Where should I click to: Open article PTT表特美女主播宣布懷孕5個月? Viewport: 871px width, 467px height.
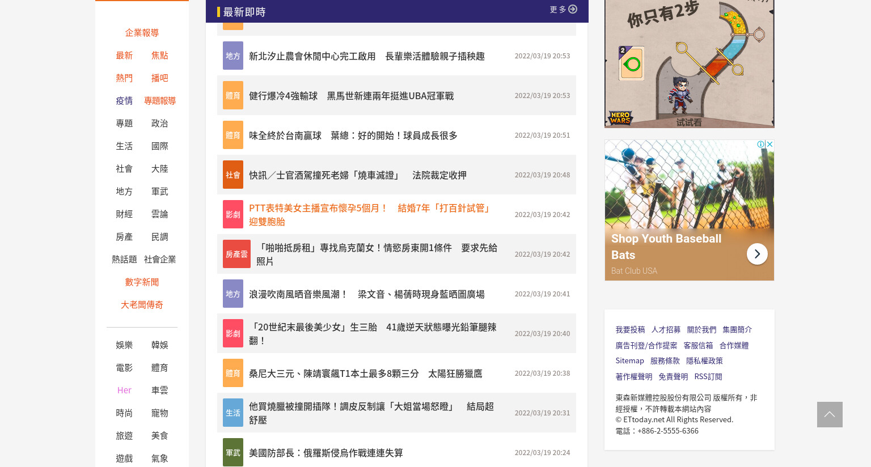pos(370,215)
